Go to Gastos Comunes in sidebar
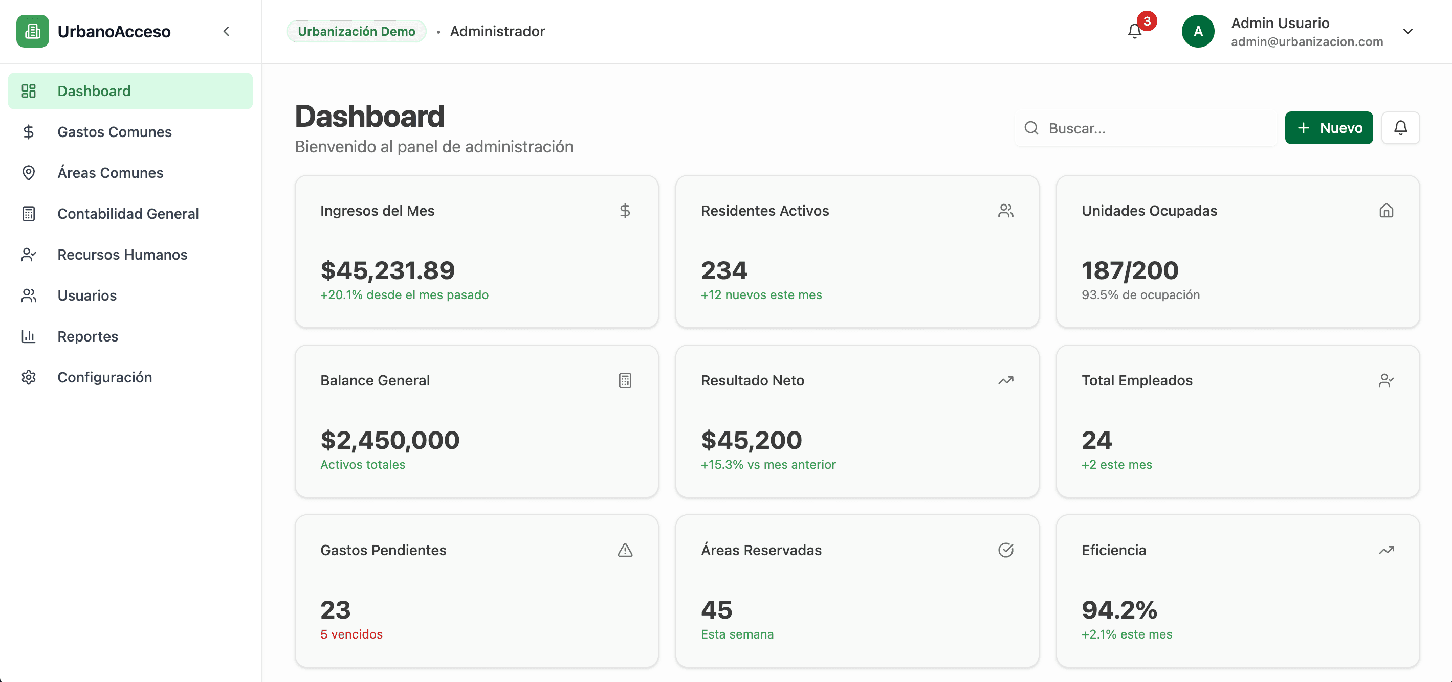1452x682 pixels. pyautogui.click(x=115, y=132)
